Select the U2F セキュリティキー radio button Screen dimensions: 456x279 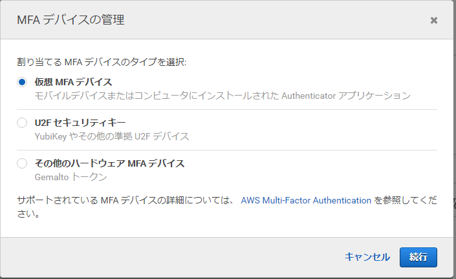point(22,123)
